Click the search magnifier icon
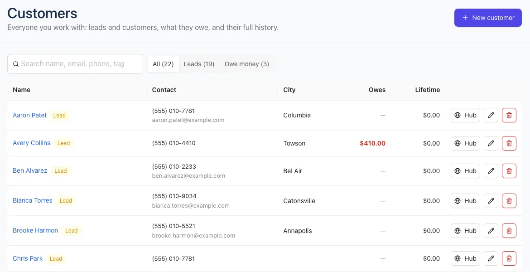 click(x=15, y=64)
